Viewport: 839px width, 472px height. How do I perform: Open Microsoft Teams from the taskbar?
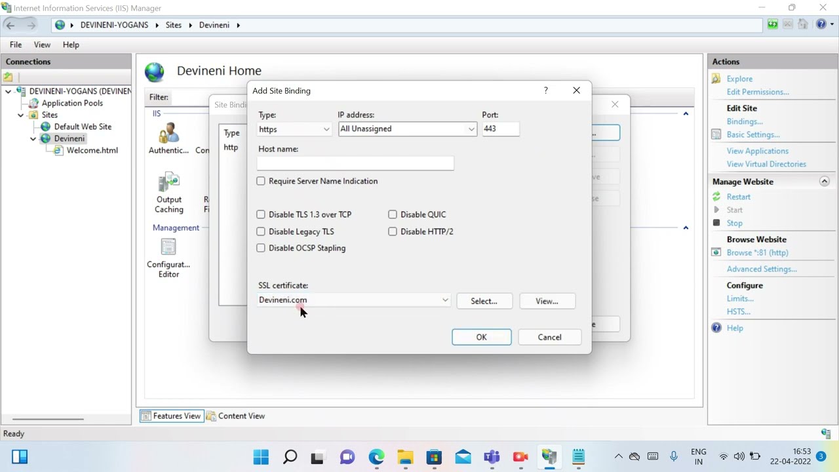coord(492,457)
